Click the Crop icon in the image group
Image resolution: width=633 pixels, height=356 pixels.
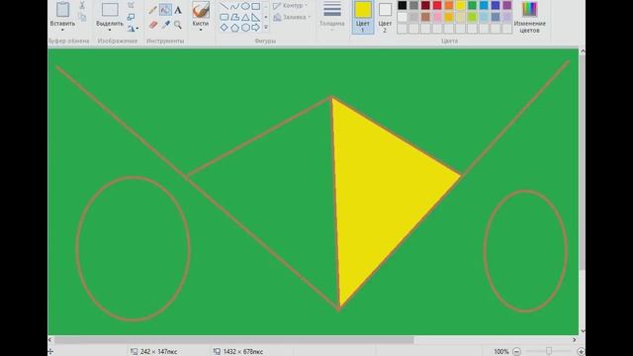[132, 5]
